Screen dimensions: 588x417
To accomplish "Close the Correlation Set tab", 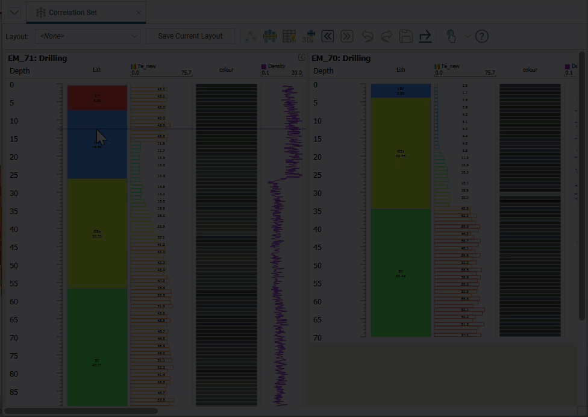I will coord(139,13).
